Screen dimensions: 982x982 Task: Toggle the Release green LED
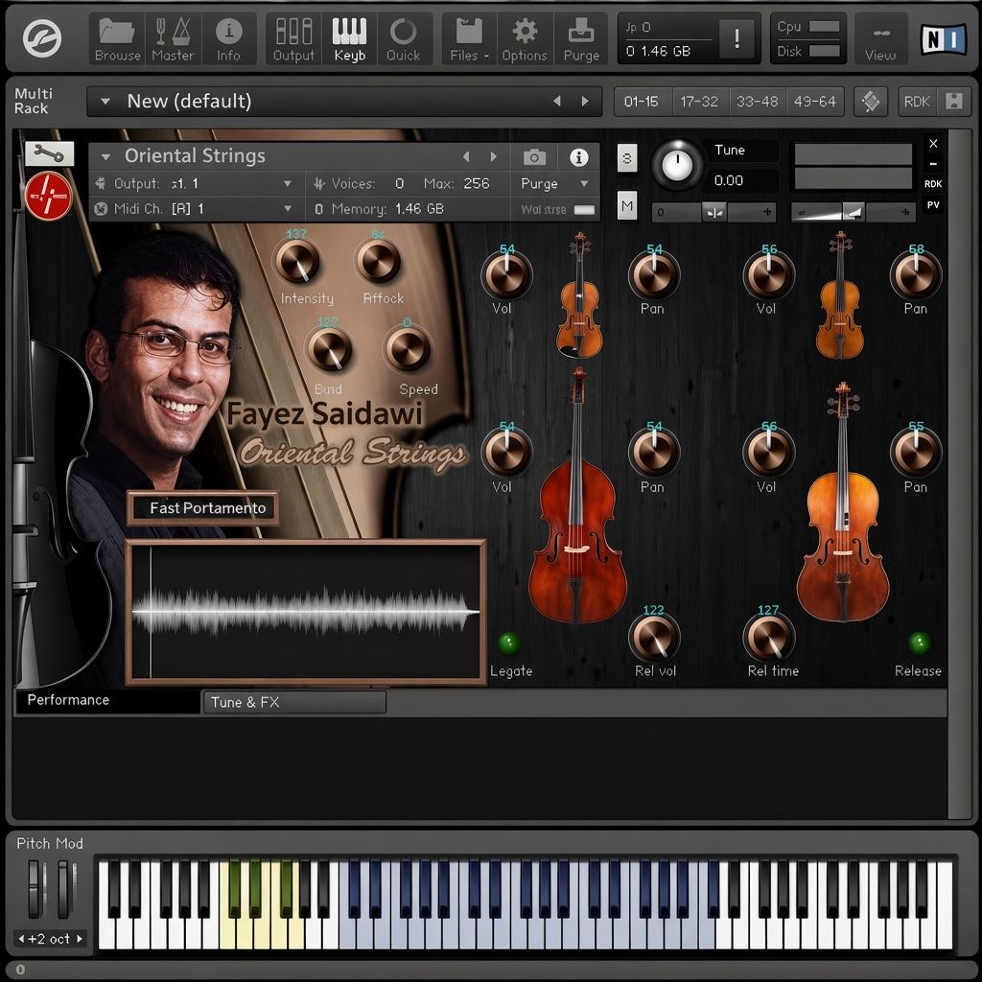pyautogui.click(x=920, y=643)
